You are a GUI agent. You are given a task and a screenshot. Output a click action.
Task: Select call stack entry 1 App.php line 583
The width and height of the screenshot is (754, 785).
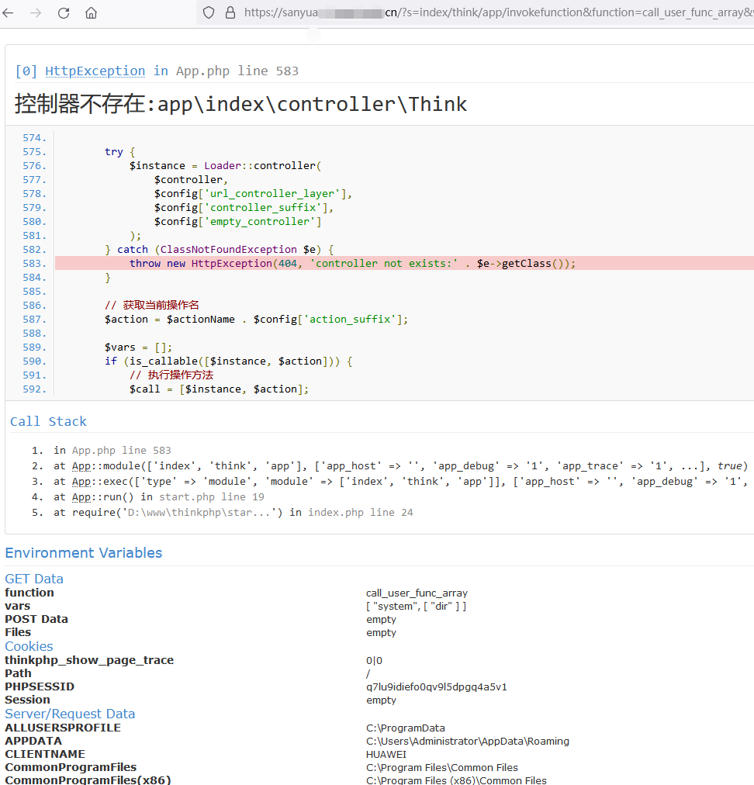point(112,451)
